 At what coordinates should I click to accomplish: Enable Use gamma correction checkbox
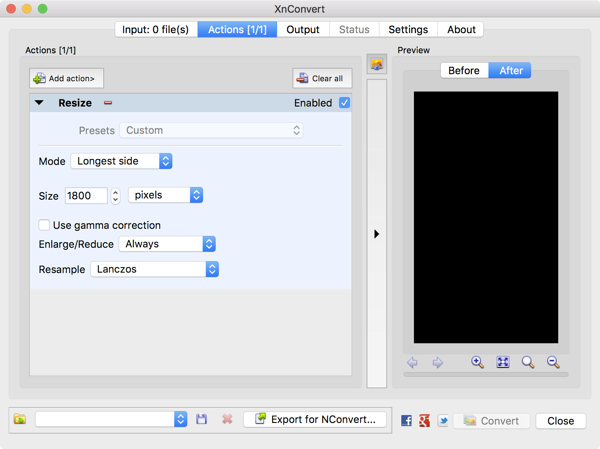pos(44,225)
